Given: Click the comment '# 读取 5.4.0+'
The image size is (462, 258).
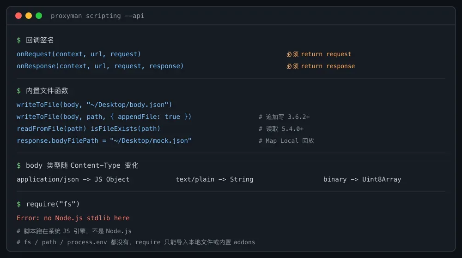Looking at the screenshot, I should pyautogui.click(x=281, y=129).
